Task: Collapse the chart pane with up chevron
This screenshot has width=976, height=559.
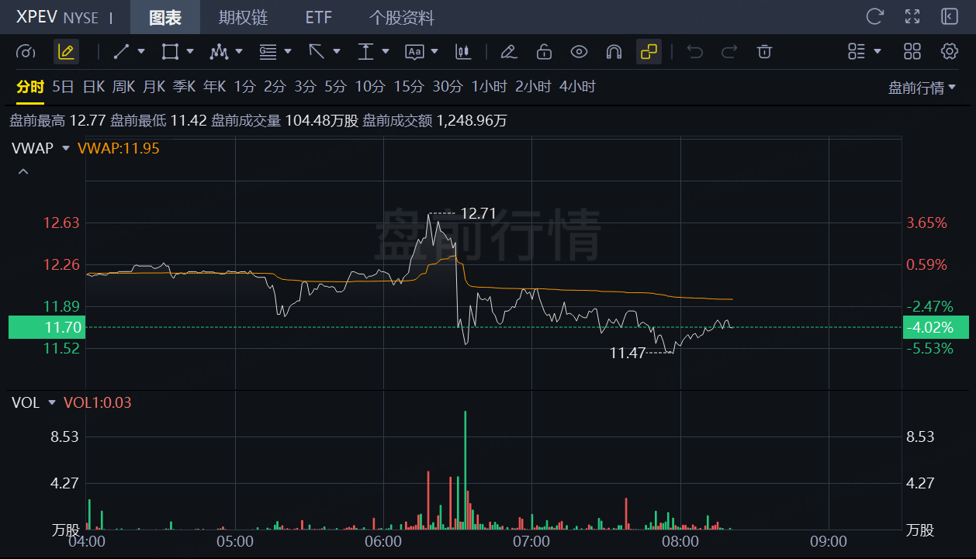Action: [23, 171]
